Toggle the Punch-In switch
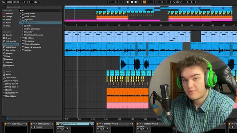237x133 pixels. coord(174,2)
